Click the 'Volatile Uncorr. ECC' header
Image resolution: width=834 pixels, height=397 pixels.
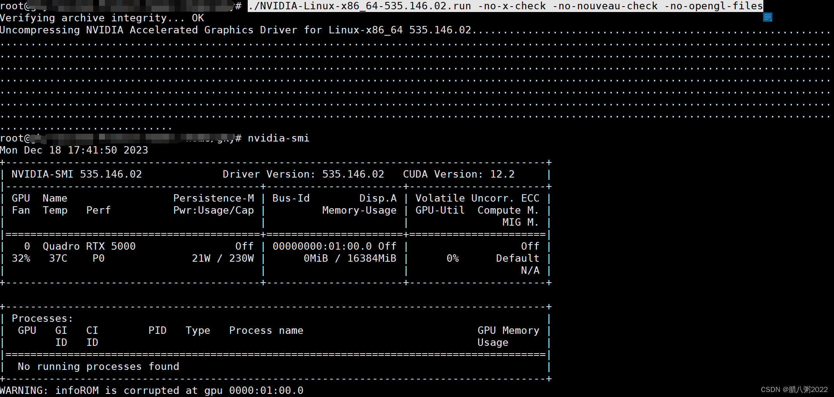click(477, 198)
